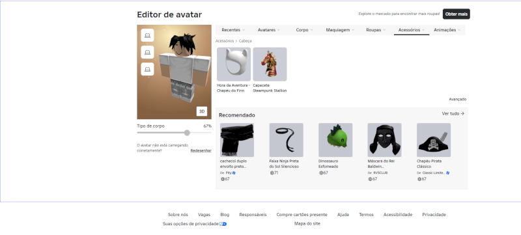521x235 pixels.
Task: Open the Blog footer link
Action: coord(225,215)
